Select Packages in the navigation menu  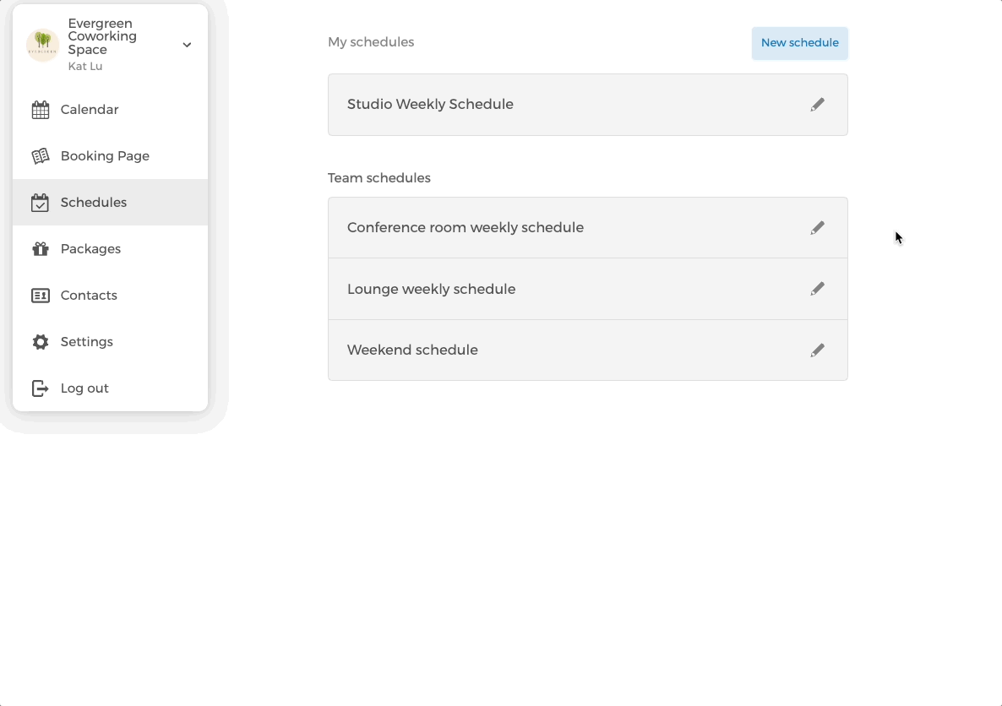pyautogui.click(x=90, y=248)
